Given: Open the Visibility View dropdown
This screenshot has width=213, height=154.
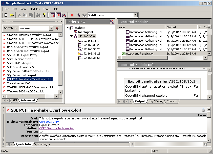Looking at the screenshot, I should pyautogui.click(x=135, y=15).
